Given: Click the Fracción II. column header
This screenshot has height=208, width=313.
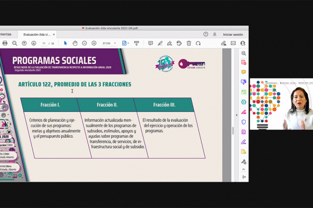Looking at the screenshot, I should tap(107, 105).
